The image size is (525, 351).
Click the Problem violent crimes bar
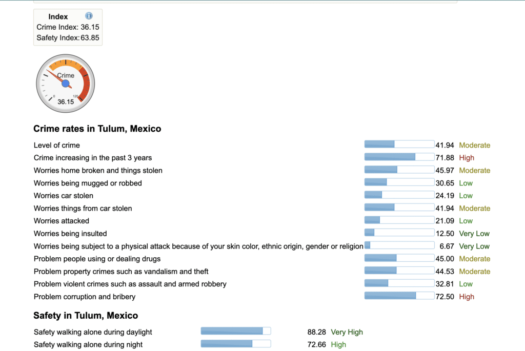(399, 283)
